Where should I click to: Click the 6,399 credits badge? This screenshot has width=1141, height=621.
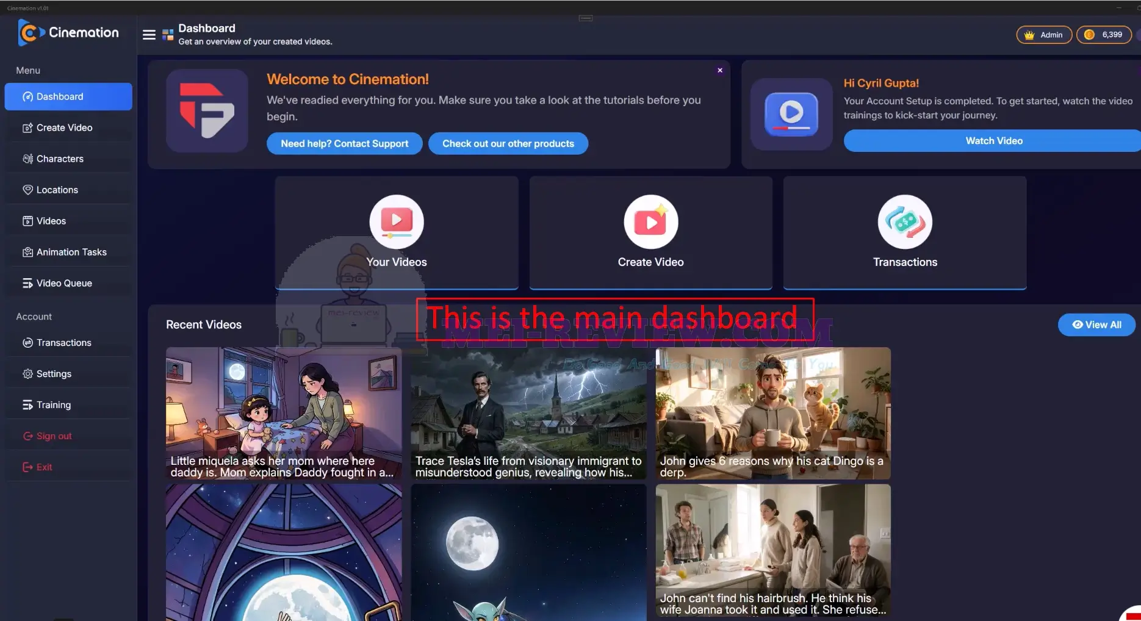(1104, 35)
